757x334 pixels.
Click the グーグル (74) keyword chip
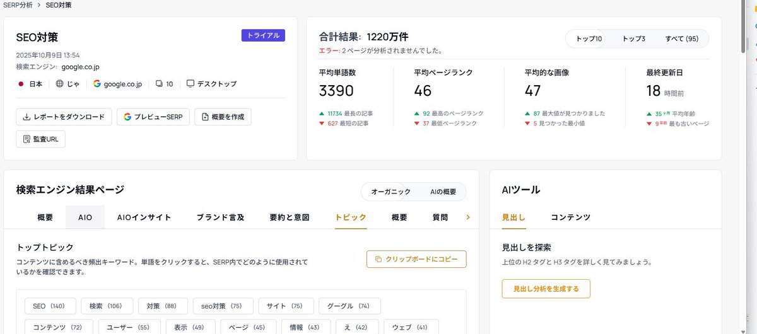click(x=349, y=306)
